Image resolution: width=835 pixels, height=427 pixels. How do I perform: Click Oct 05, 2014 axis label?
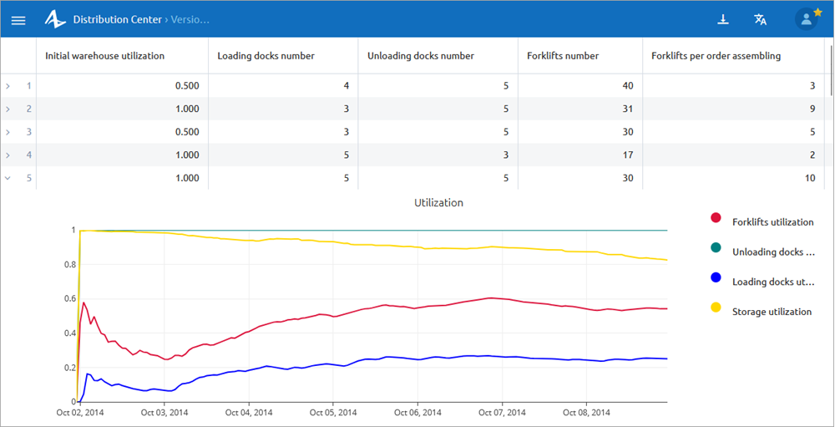tap(333, 412)
